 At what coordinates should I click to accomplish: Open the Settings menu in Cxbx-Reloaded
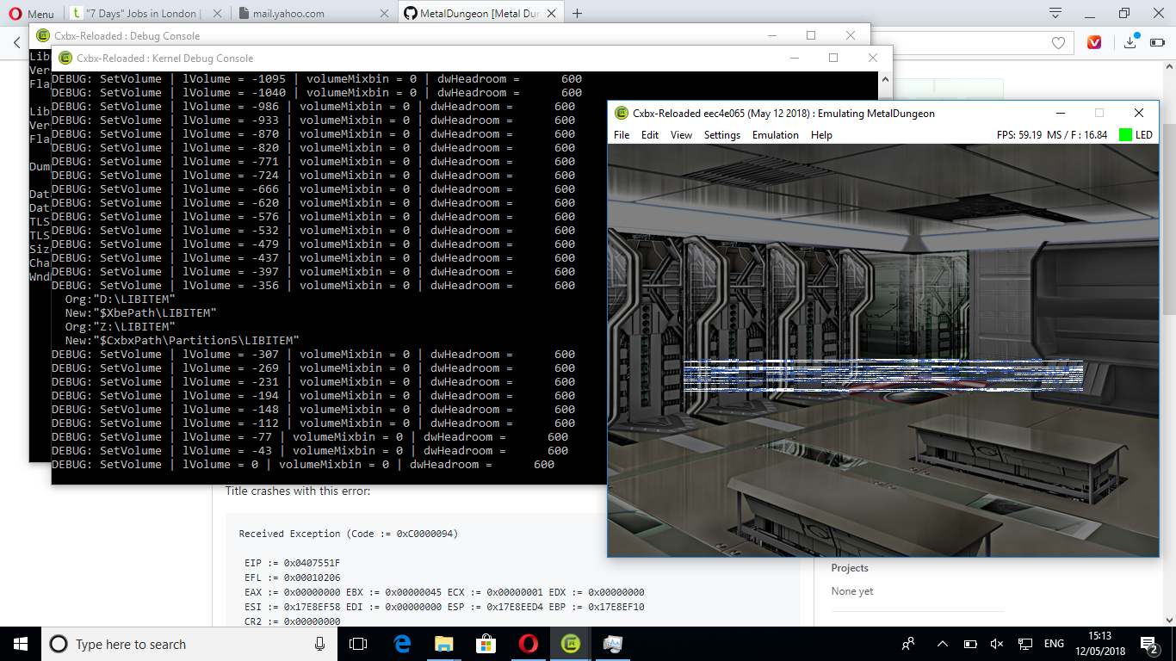point(722,135)
